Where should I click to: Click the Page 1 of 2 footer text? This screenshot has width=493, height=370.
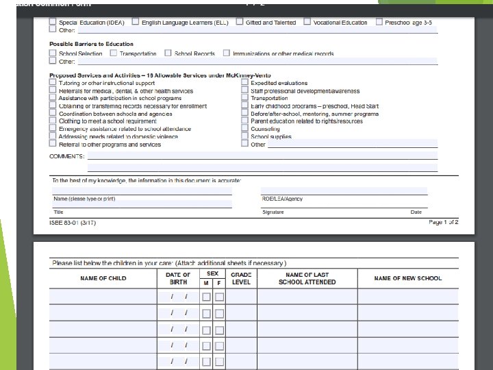pyautogui.click(x=443, y=222)
